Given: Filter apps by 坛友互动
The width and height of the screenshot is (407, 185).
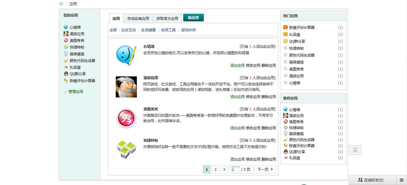Looking at the screenshot, I should [x=129, y=30].
